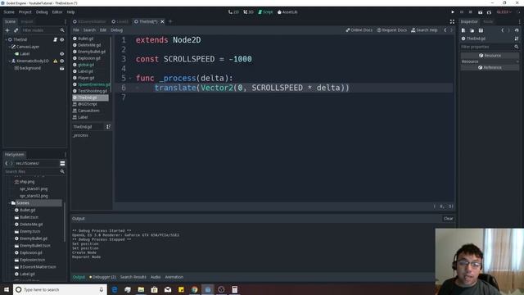Open Project menu
This screenshot has height=295, width=524.
pos(25,12)
